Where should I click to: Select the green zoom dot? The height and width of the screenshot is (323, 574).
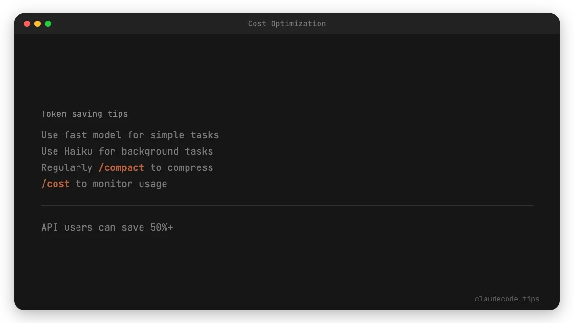48,23
